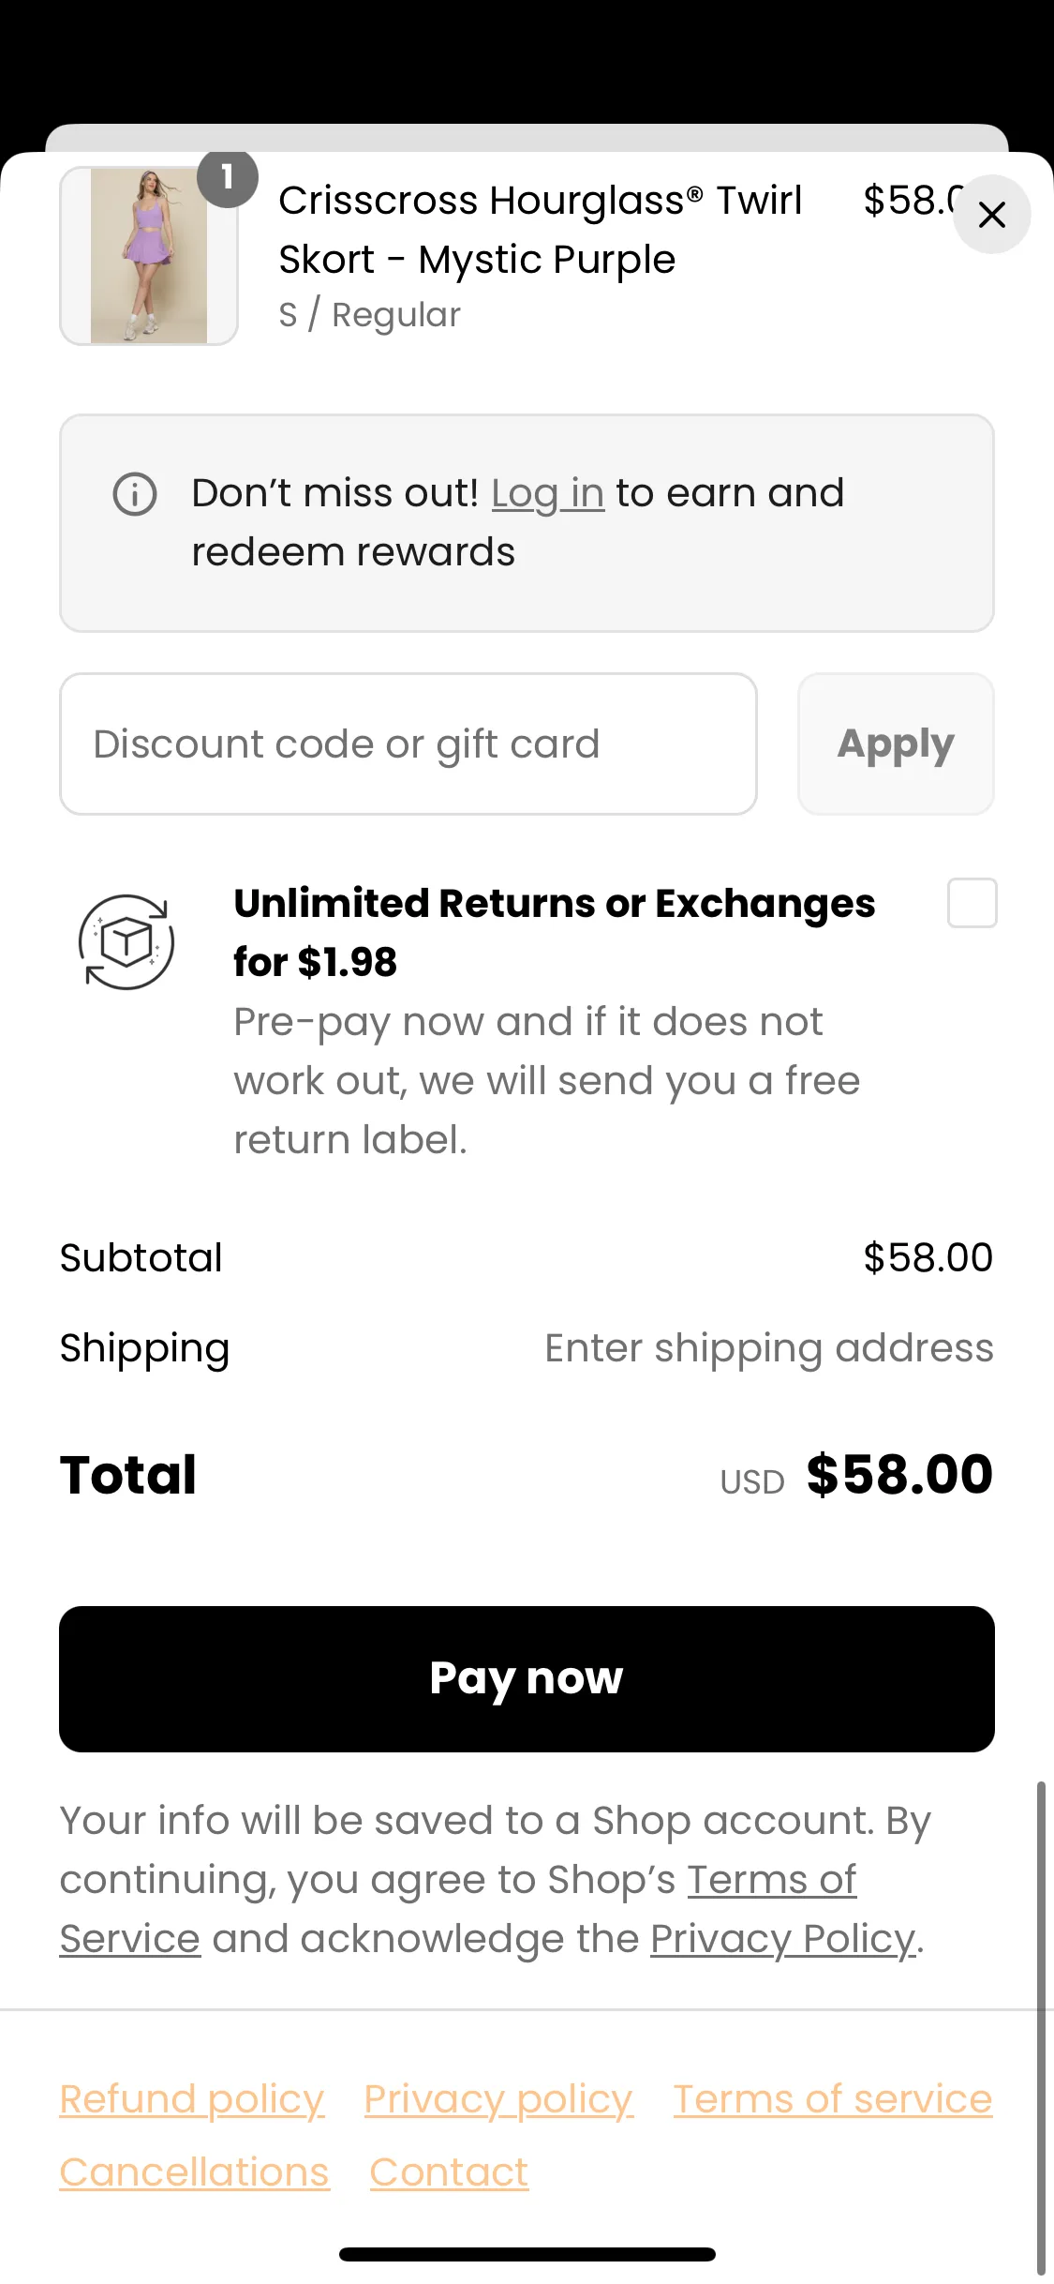1054x2284 pixels.
Task: Open the footer Terms of service link
Action: tap(833, 2099)
